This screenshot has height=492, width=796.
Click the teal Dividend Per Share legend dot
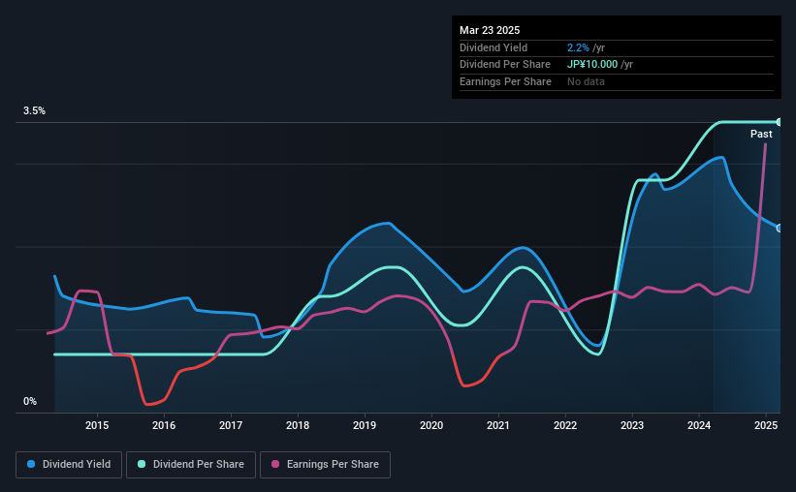(142, 464)
